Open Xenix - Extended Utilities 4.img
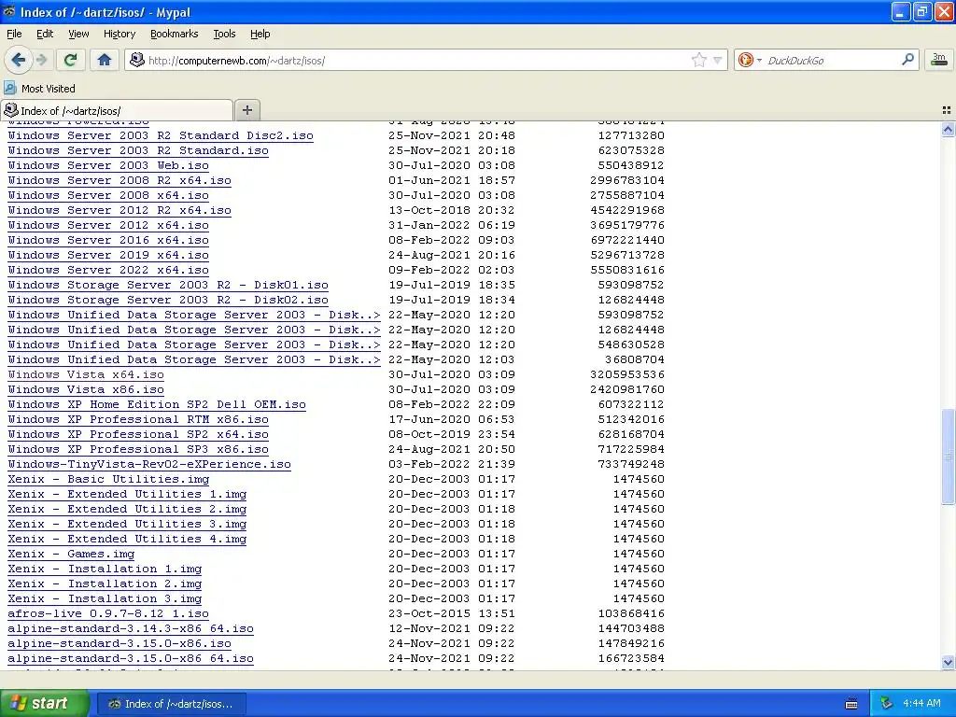Screen dimensions: 956x717 [127, 539]
